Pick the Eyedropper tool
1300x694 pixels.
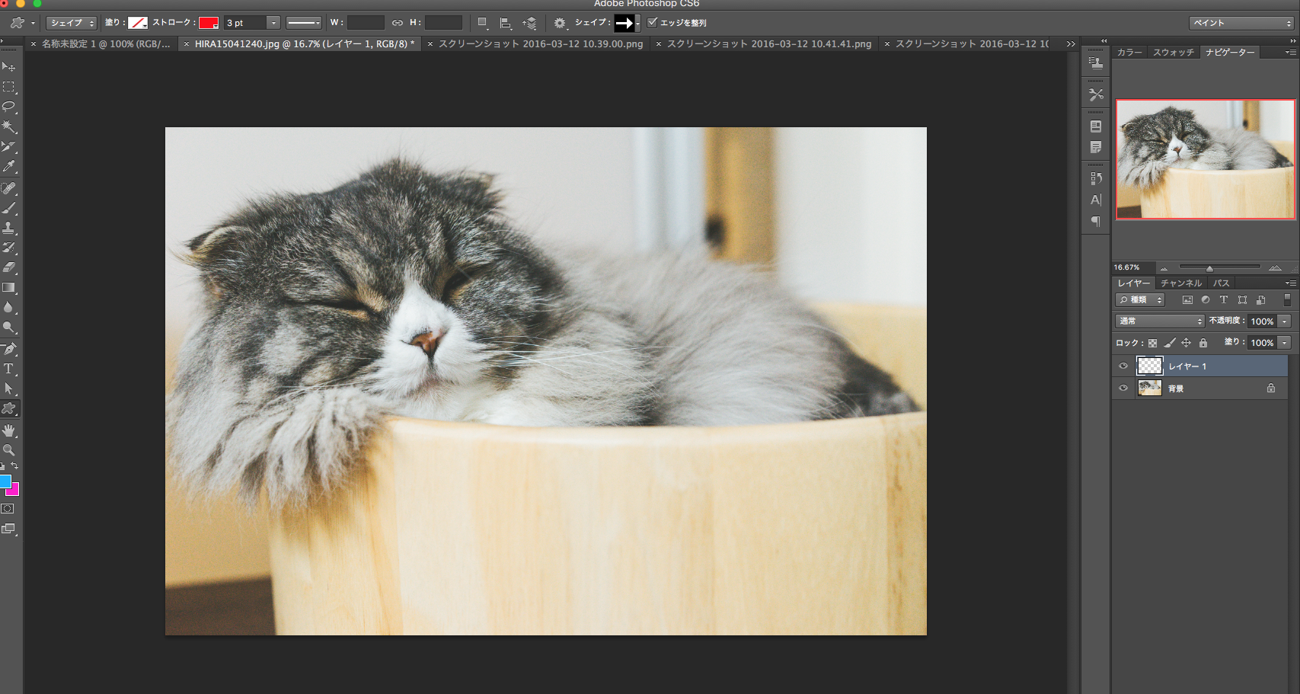pyautogui.click(x=9, y=166)
